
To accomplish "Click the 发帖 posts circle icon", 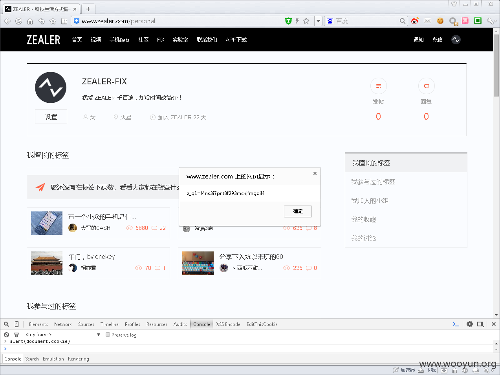I will click(379, 86).
